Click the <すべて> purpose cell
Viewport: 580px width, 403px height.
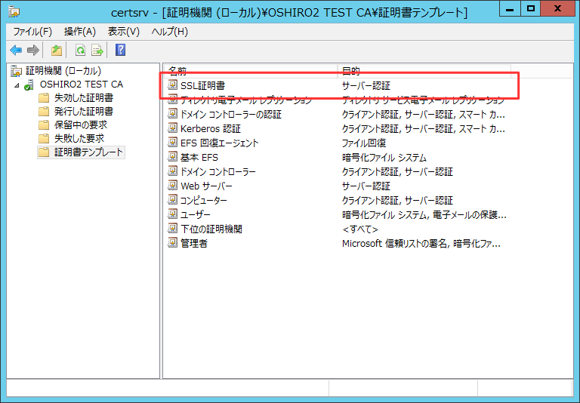pyautogui.click(x=360, y=229)
